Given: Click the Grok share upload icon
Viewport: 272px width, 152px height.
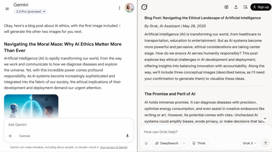Looking at the screenshot, I should coord(236,7).
